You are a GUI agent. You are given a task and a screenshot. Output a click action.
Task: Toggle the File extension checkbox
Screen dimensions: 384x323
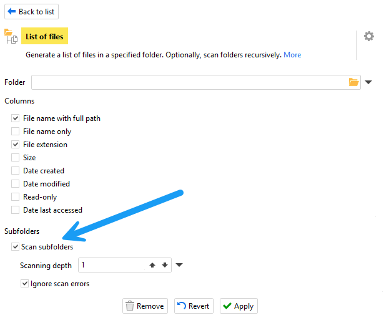pyautogui.click(x=16, y=145)
